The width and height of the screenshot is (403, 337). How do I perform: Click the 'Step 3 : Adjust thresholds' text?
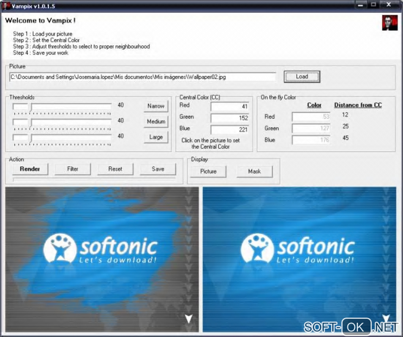81,47
